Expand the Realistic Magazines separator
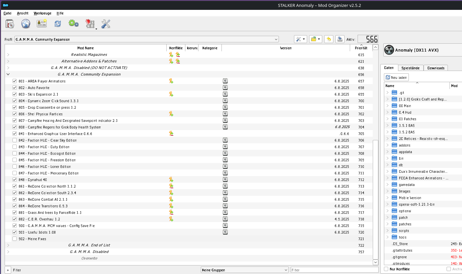462x274 pixels. tap(8, 55)
